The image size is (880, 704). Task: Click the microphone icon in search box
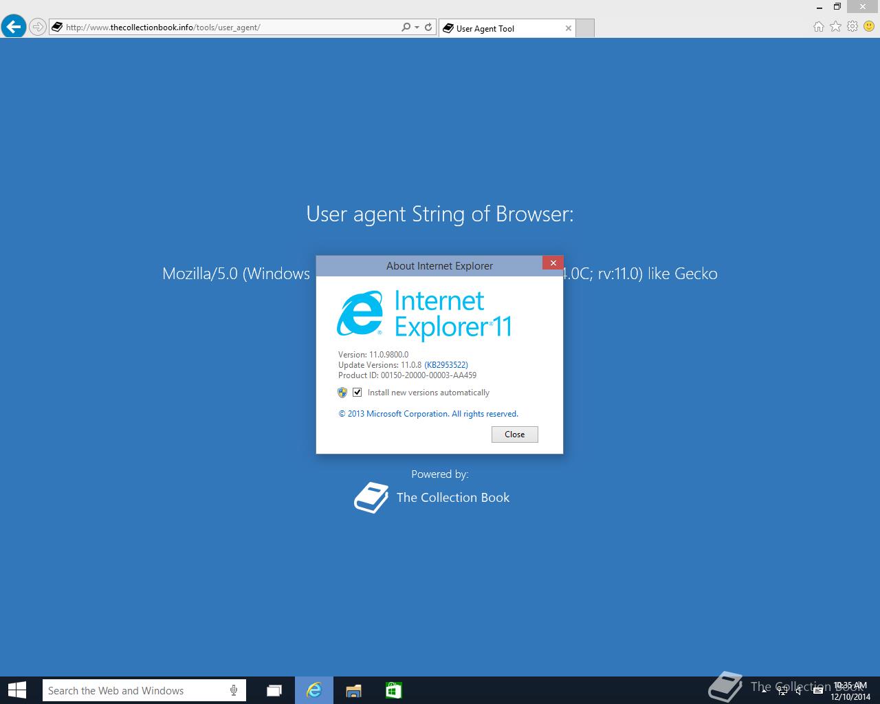[x=234, y=690]
